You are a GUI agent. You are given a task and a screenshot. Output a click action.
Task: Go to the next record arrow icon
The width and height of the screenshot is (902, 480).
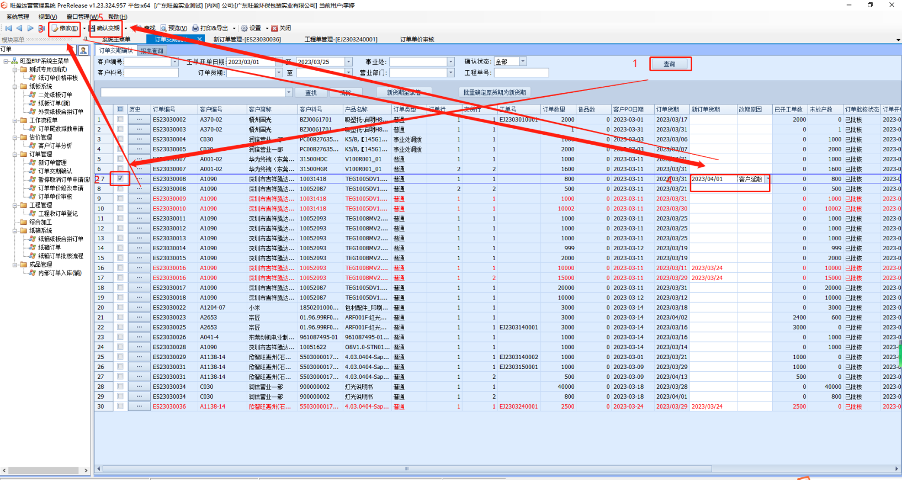[x=30, y=28]
